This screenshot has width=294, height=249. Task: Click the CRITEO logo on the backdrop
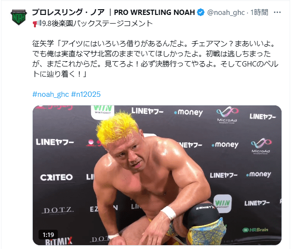pos(56,177)
